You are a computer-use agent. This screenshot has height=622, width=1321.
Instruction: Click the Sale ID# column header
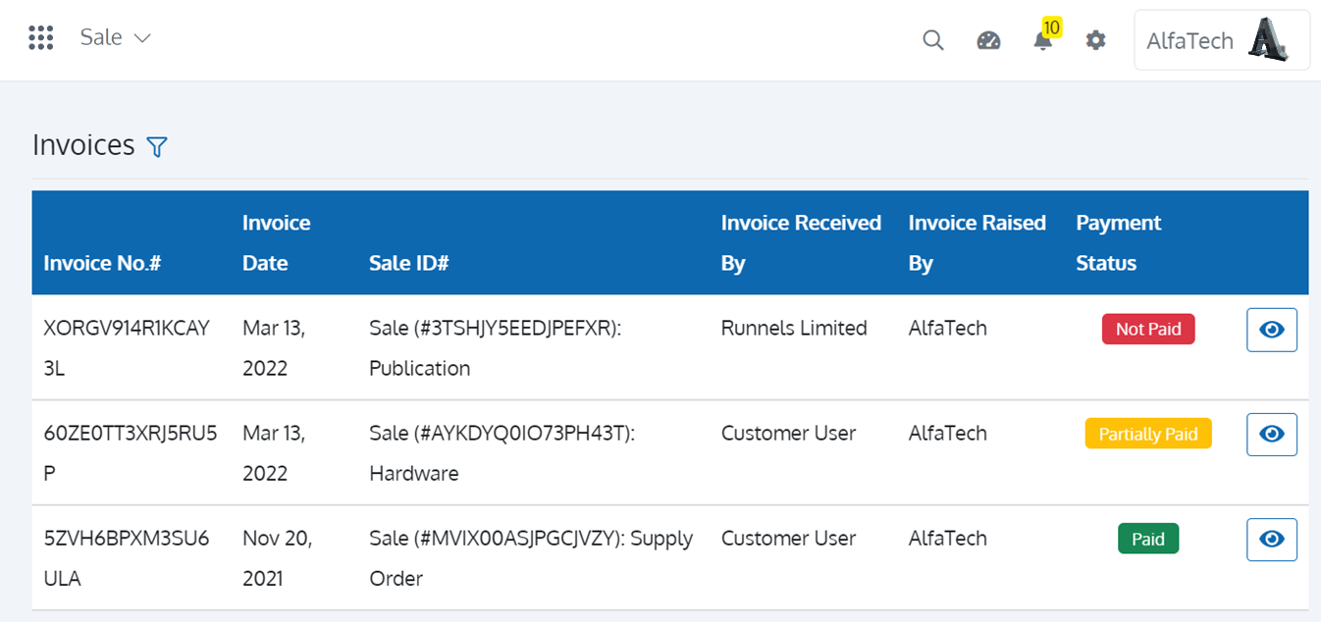pyautogui.click(x=408, y=263)
